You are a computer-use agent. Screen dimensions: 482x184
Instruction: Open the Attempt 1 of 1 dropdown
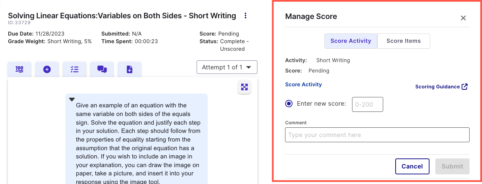coord(227,67)
